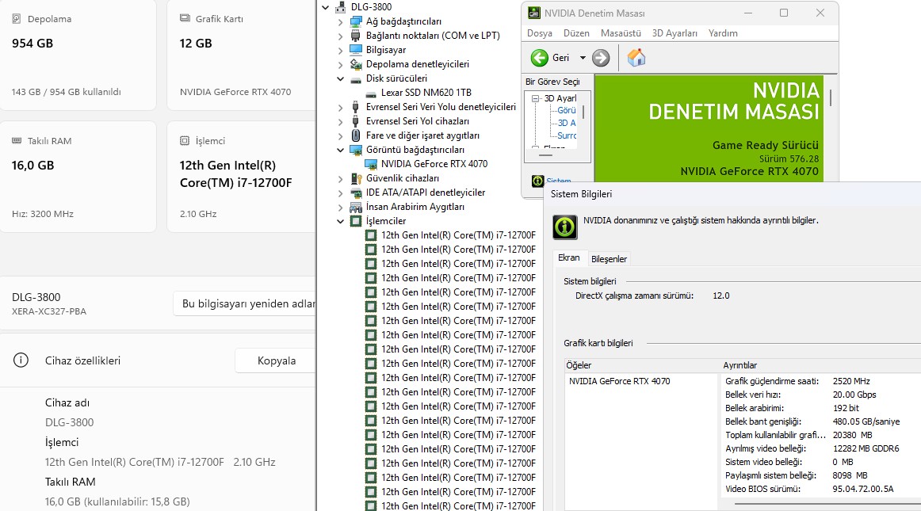Click the horizontal scrollbar below the graphics details
This screenshot has height=511, width=921.
[827, 504]
